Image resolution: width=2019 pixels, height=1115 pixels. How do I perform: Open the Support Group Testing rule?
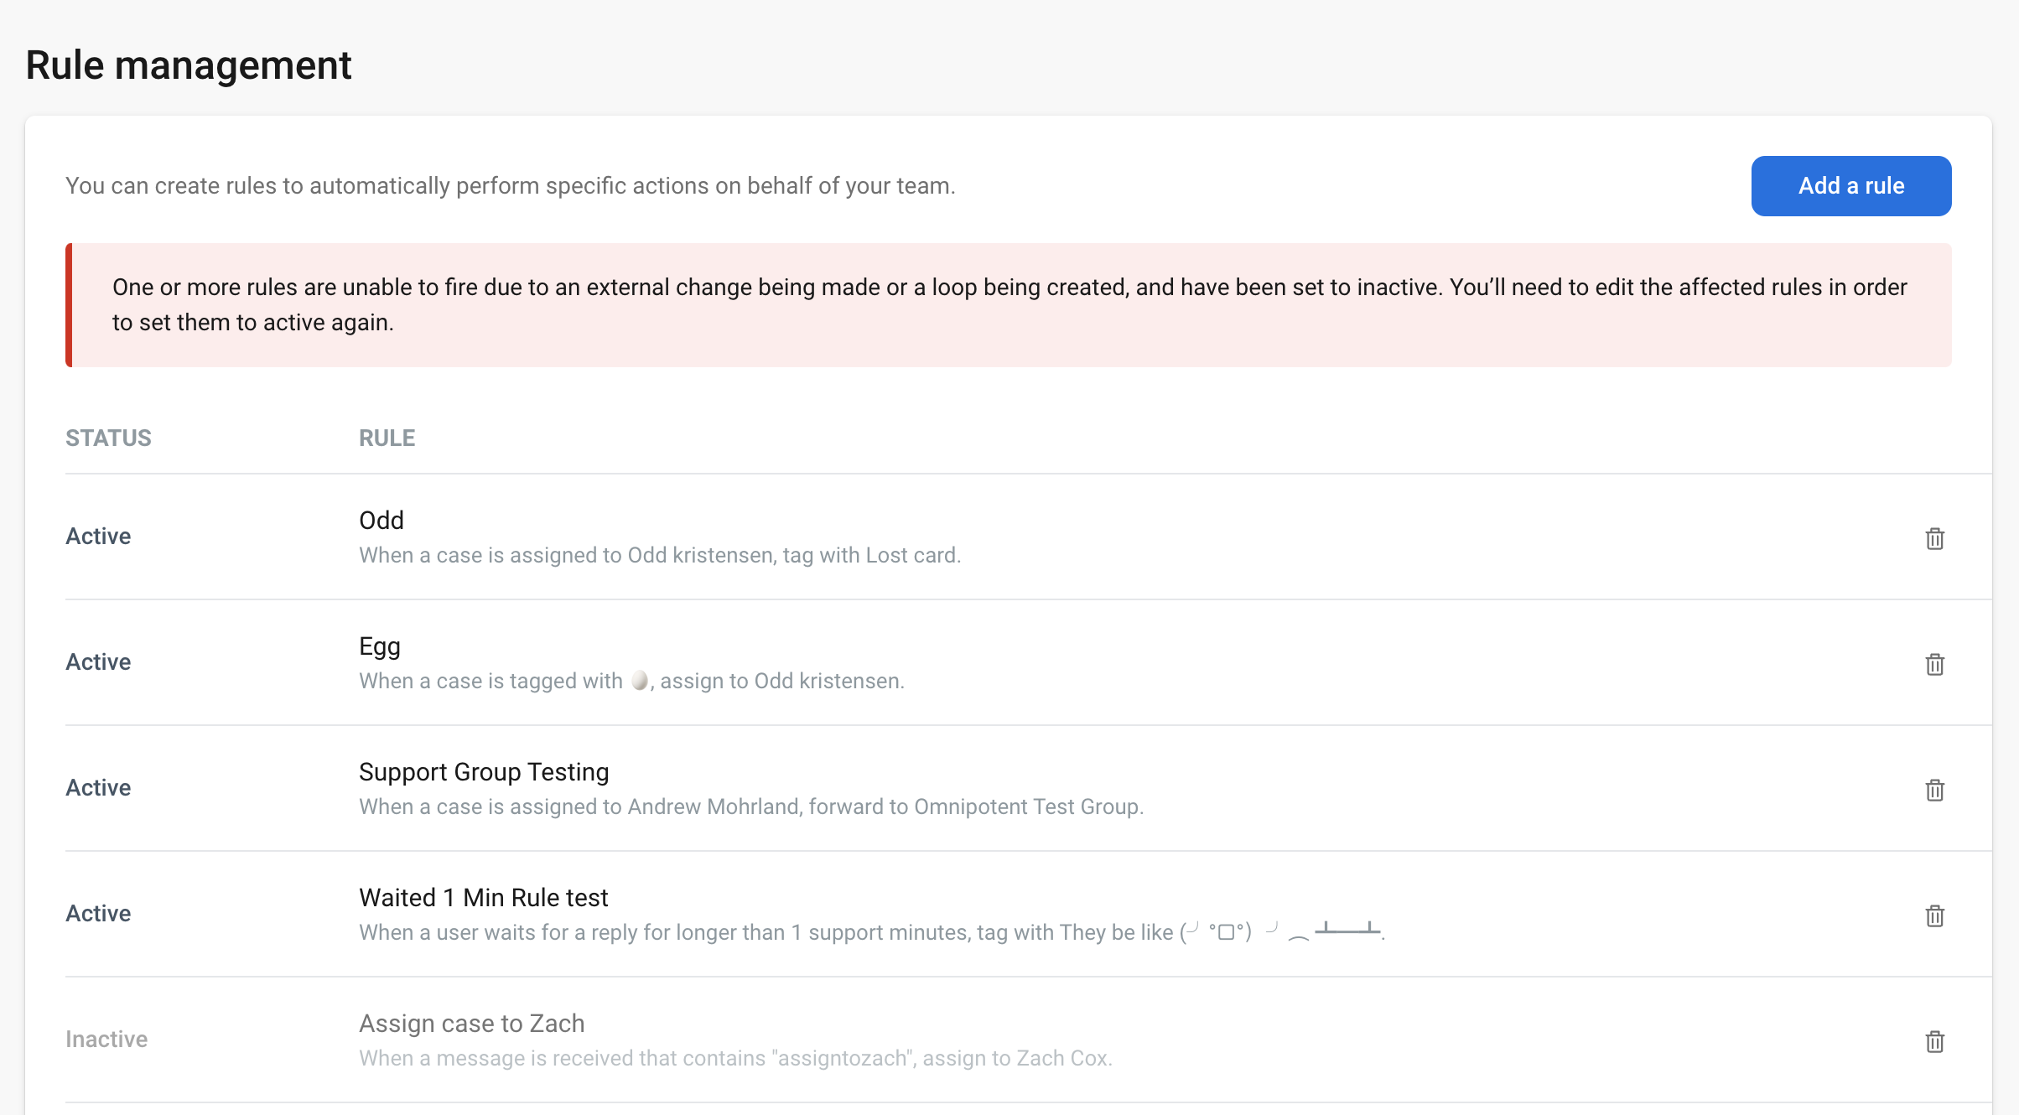[x=484, y=772]
